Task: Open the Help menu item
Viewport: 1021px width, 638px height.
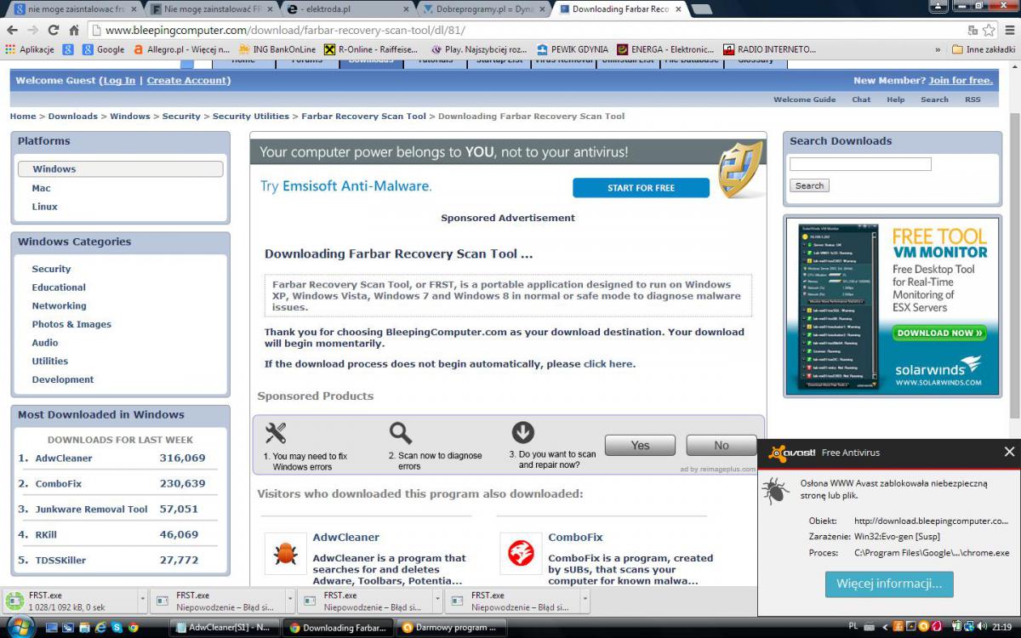Action: pos(895,100)
